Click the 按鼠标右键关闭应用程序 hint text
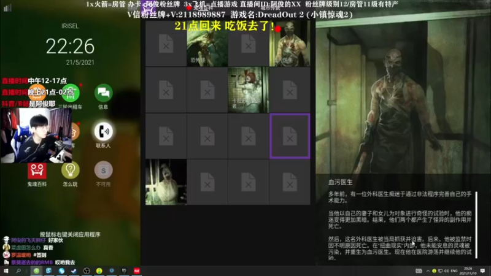 70,234
